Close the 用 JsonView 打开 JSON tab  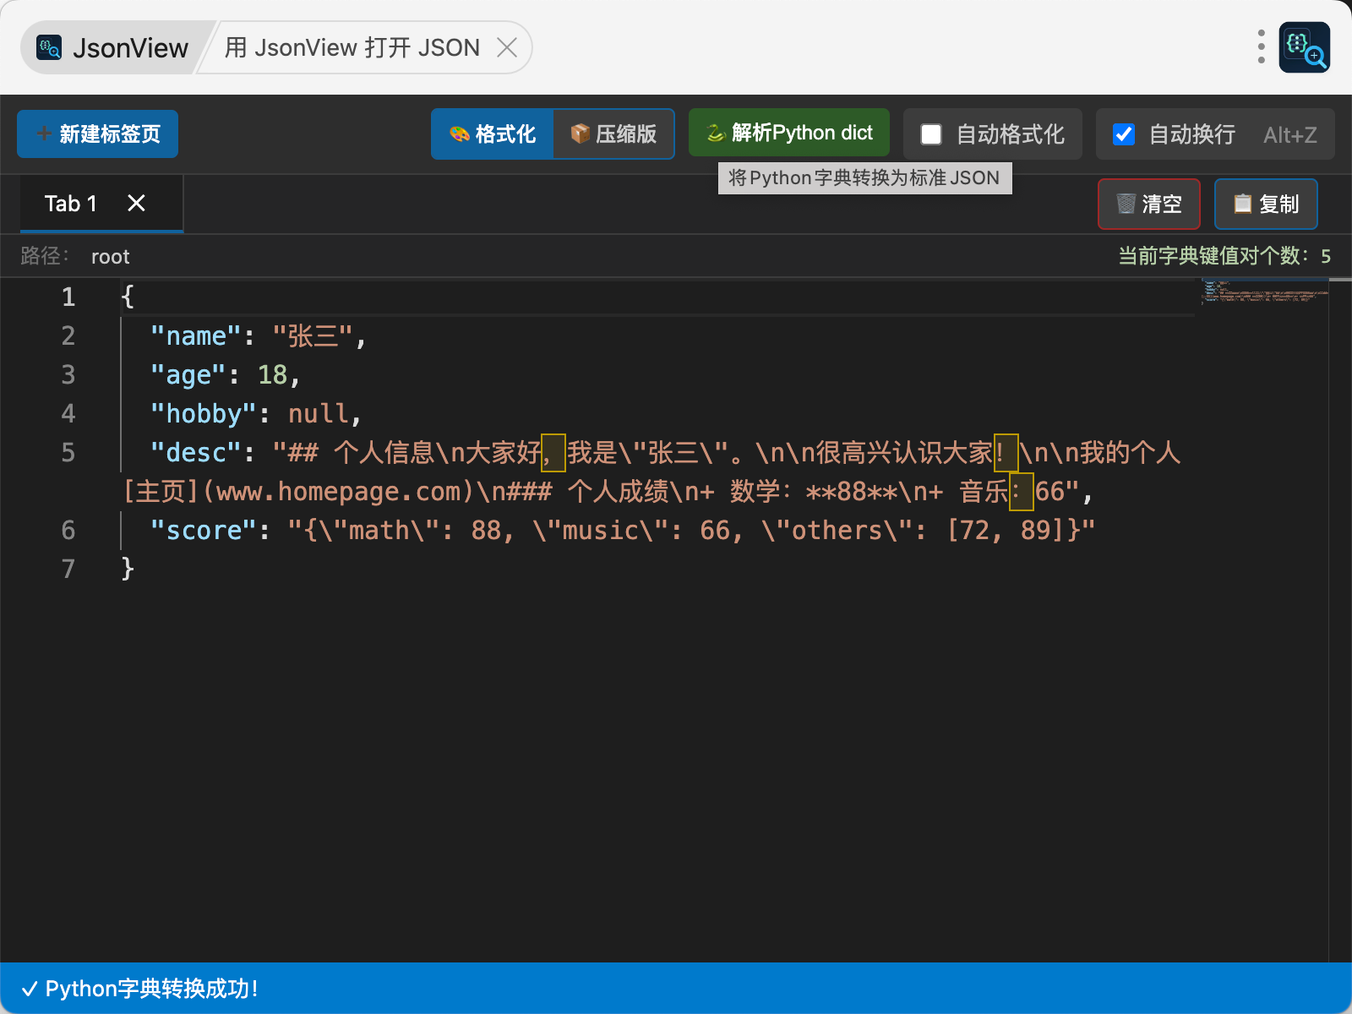coord(507,48)
